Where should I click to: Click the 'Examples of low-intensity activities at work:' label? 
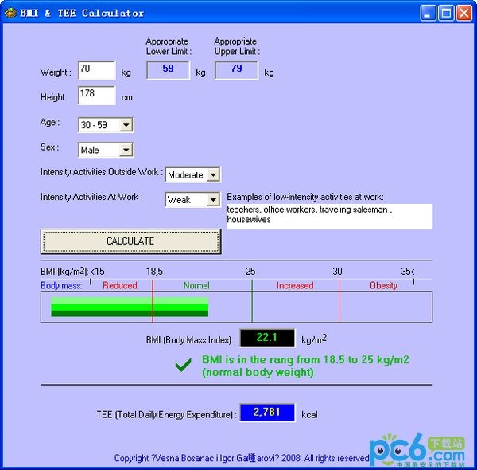(305, 197)
